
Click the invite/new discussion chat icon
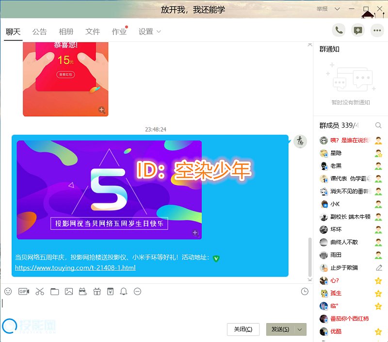point(358,31)
